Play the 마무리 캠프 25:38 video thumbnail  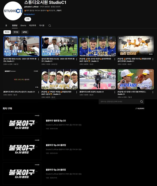point(21,46)
